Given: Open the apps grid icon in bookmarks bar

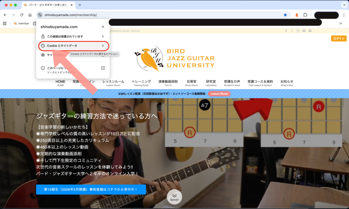Looking at the screenshot, I should click(5, 24).
